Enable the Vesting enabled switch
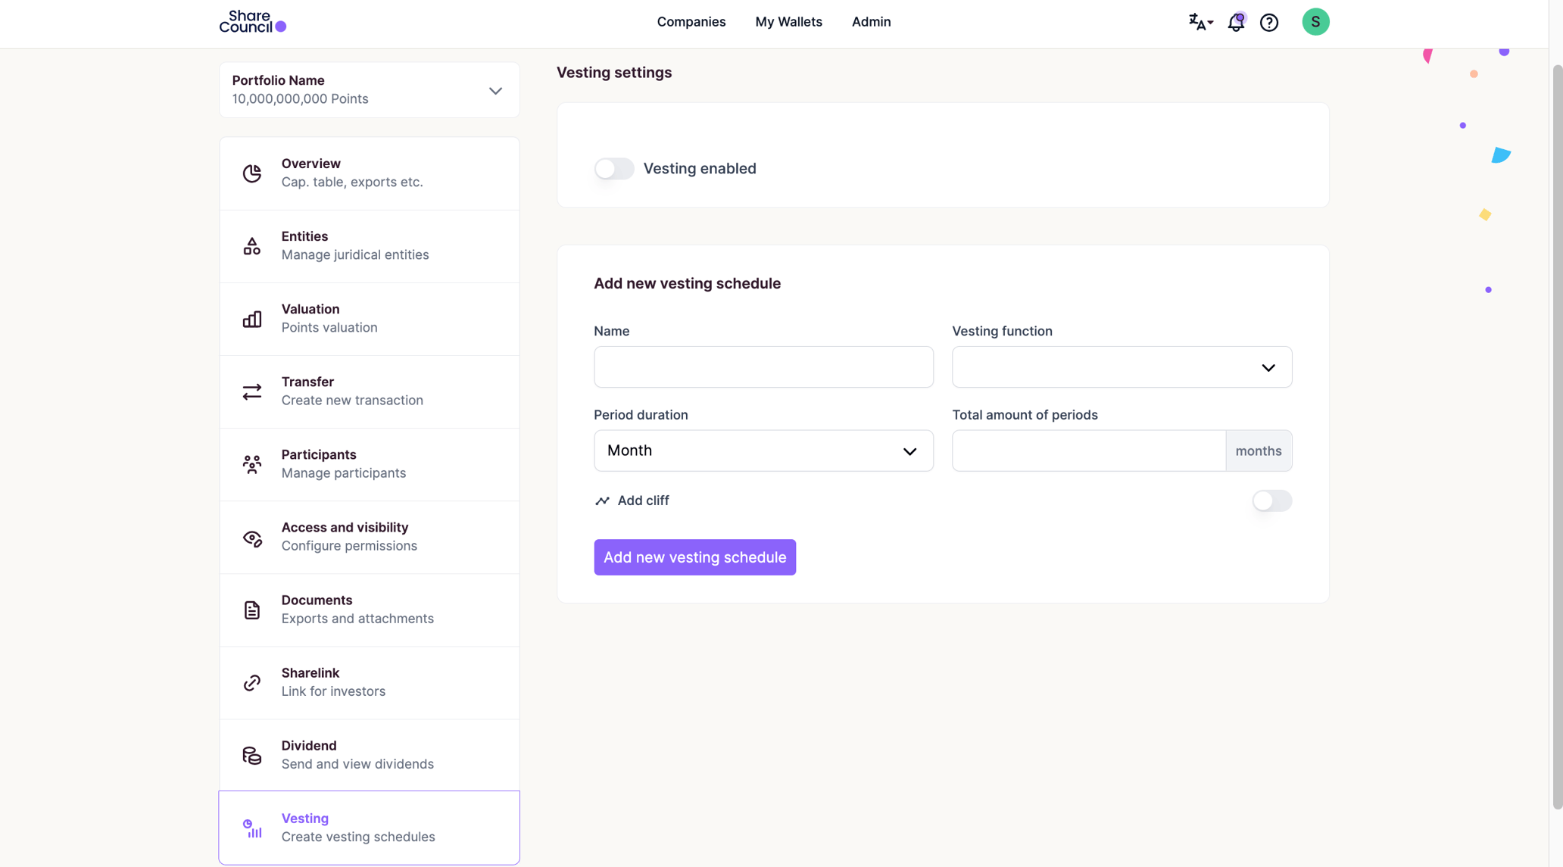Image resolution: width=1563 pixels, height=867 pixels. tap(613, 168)
